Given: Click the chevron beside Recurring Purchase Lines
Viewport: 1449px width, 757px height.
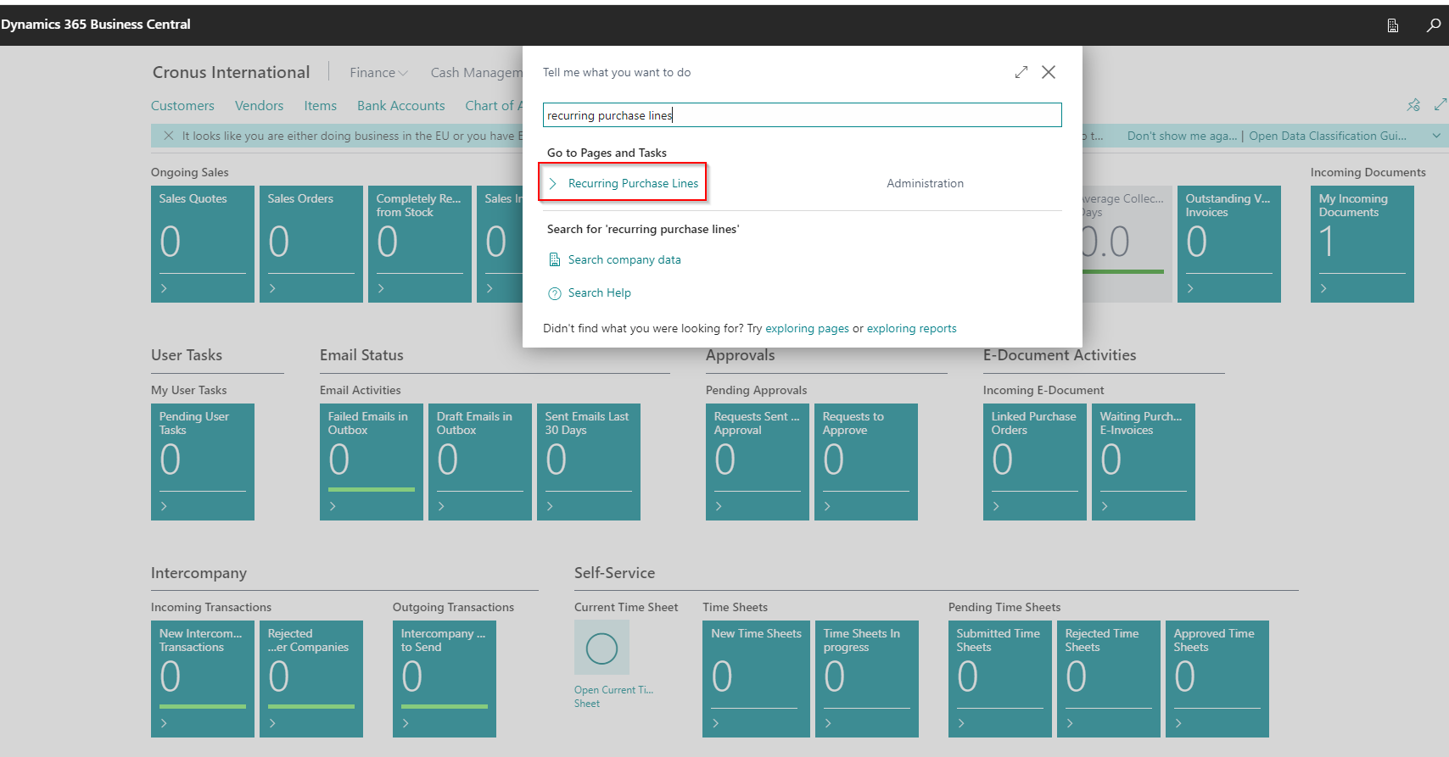Looking at the screenshot, I should pyautogui.click(x=553, y=183).
